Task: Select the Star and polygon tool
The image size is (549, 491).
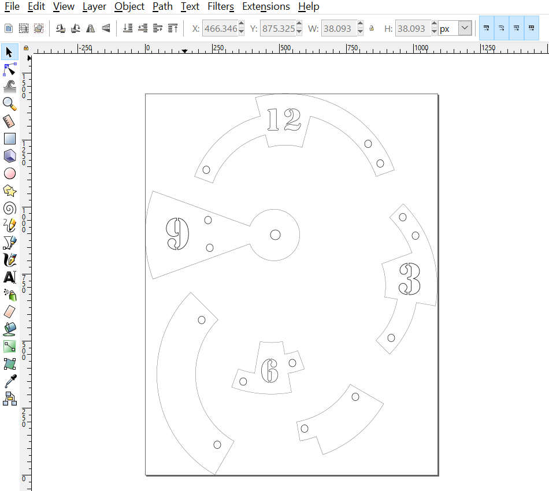Action: coord(9,191)
